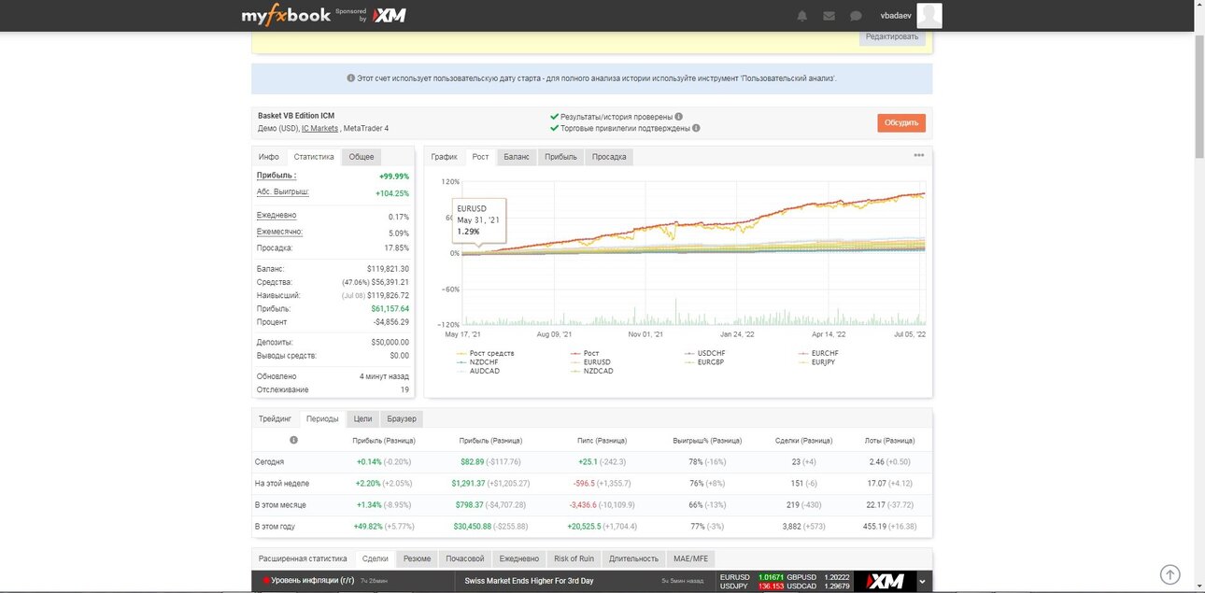1205x593 pixels.
Task: Select the Просадка chart tab
Action: click(x=609, y=157)
